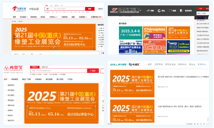Viewport: 214px width, 128px height.
Task: Click the 中塑在线 red logo icon
Action: [15, 9]
